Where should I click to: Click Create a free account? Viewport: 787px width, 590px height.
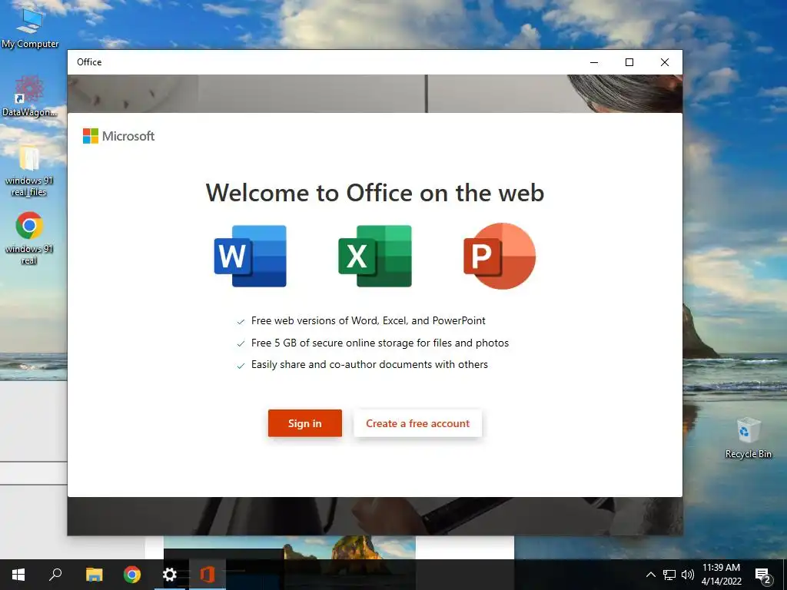[417, 423]
